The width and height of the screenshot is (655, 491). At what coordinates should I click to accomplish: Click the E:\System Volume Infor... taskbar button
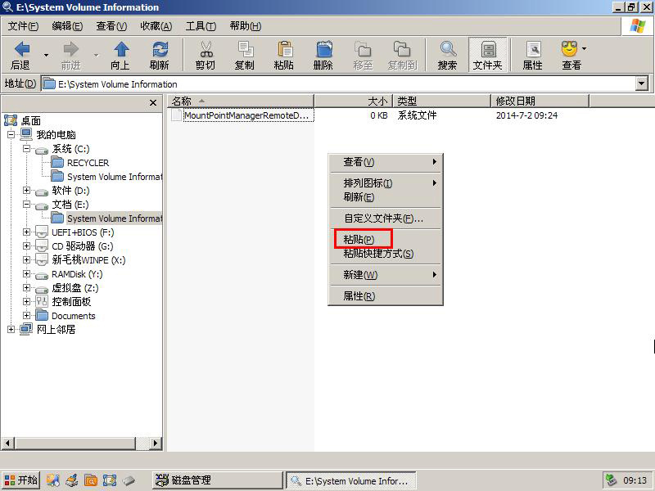pos(351,480)
